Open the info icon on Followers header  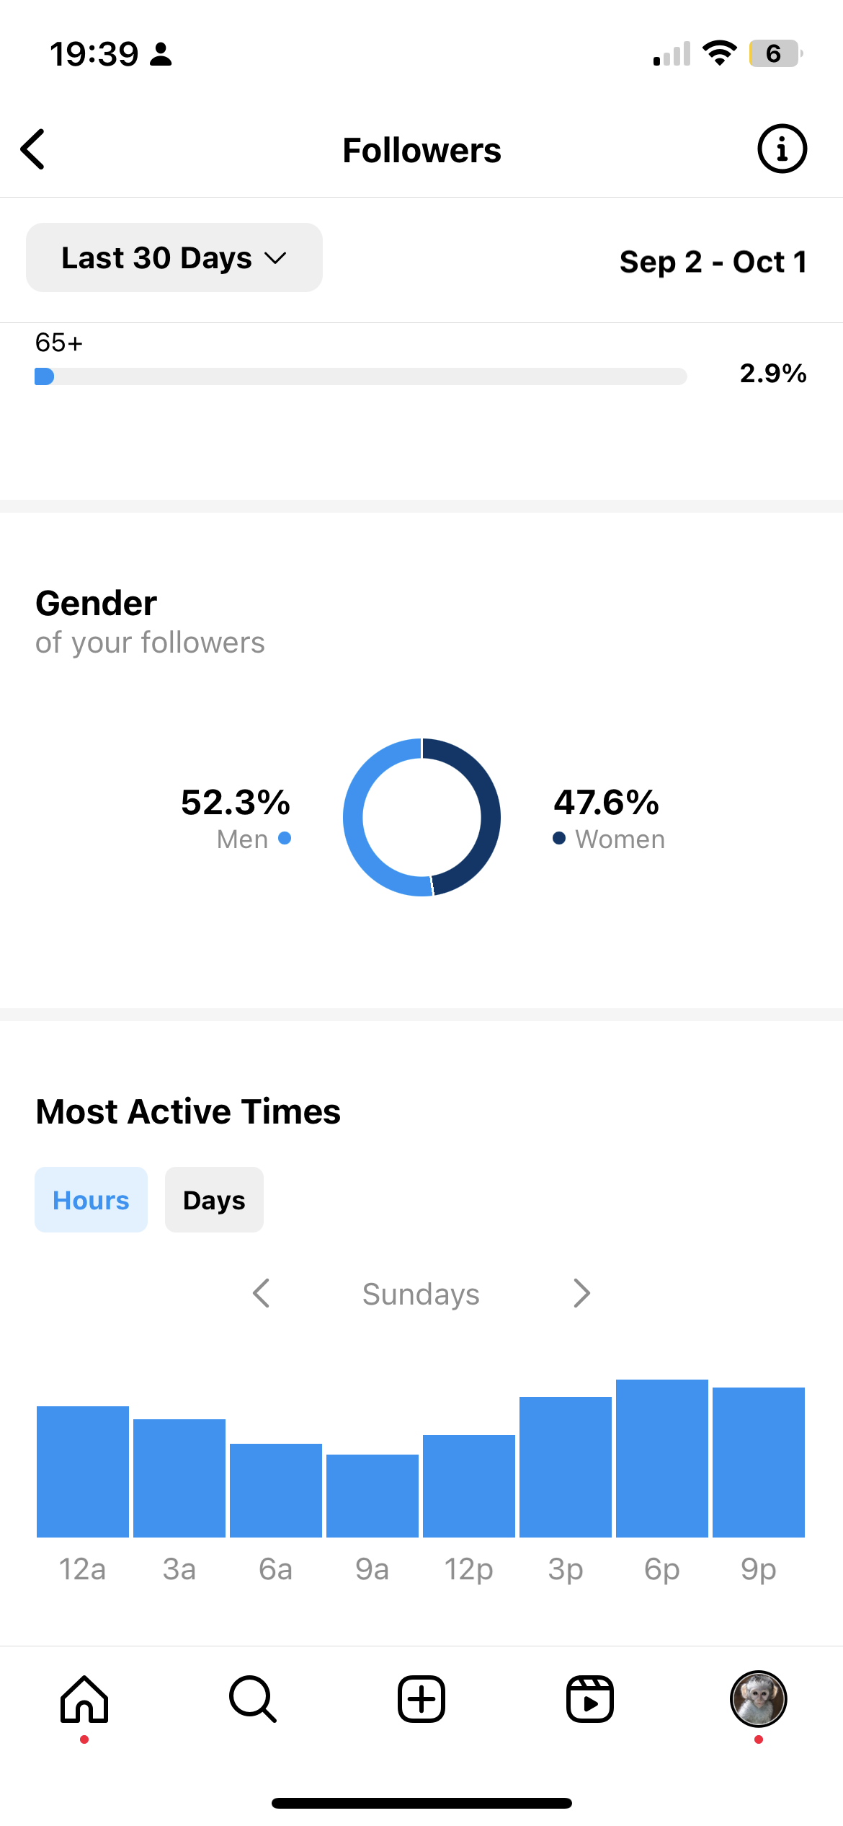pyautogui.click(x=782, y=149)
